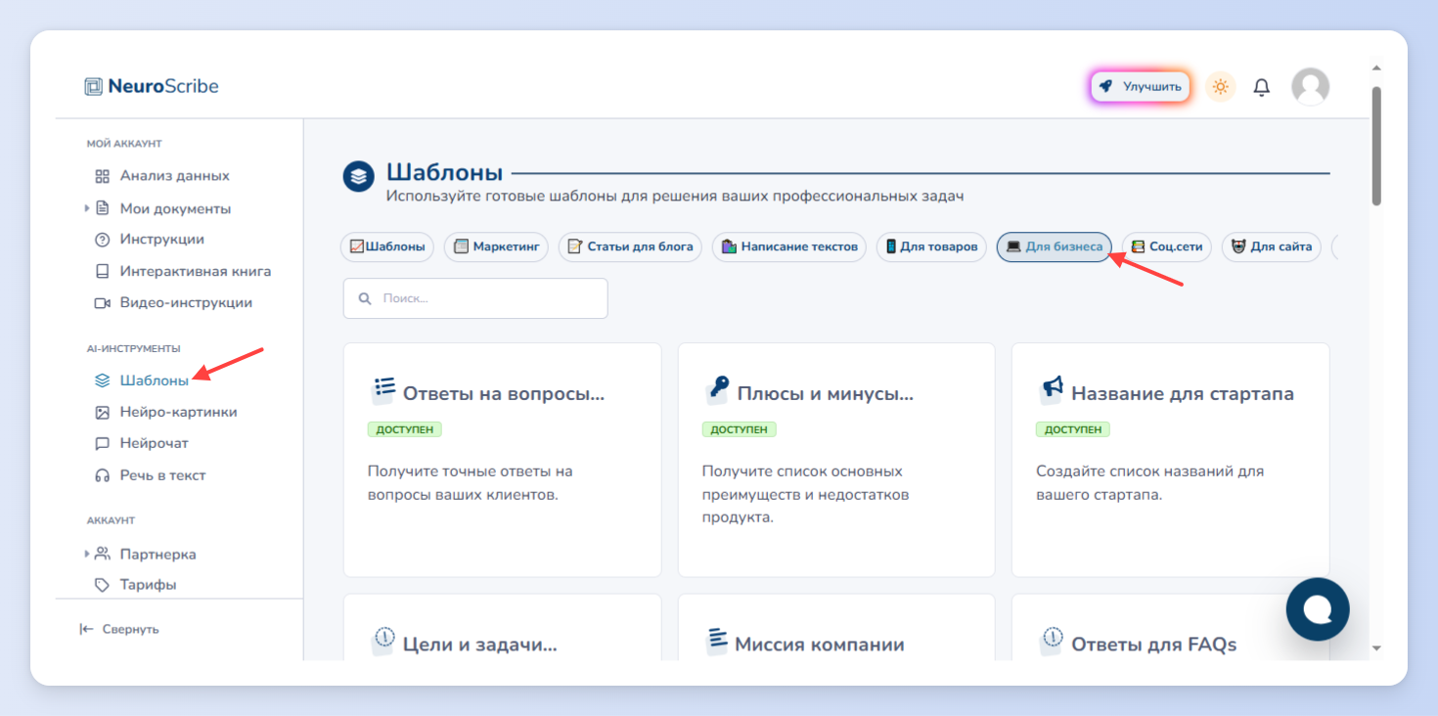Select the Соц.сети filter tab
This screenshot has height=716, width=1438.
(1166, 246)
